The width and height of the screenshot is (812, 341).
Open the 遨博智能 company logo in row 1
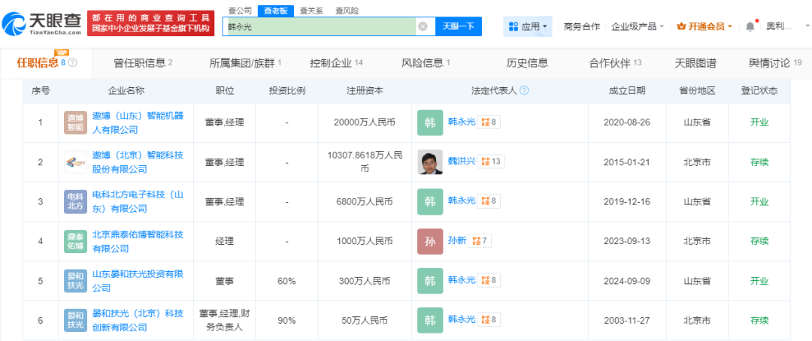pos(76,122)
